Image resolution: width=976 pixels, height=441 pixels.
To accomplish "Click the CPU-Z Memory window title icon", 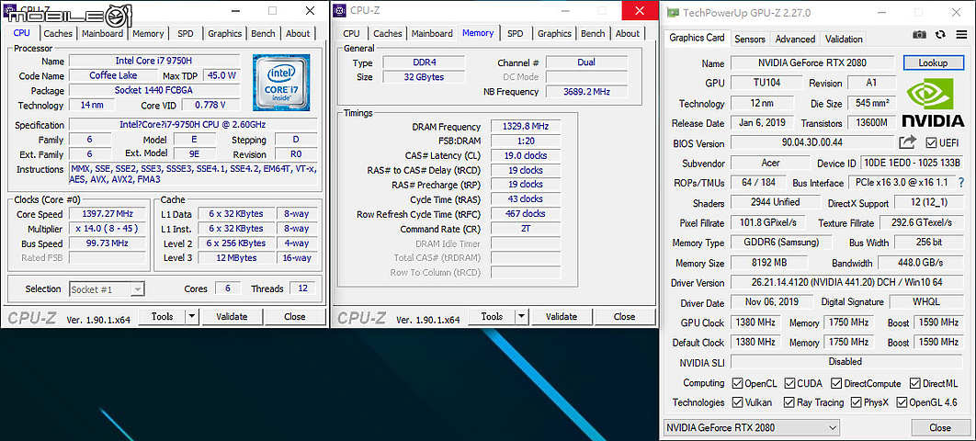I will coord(339,10).
